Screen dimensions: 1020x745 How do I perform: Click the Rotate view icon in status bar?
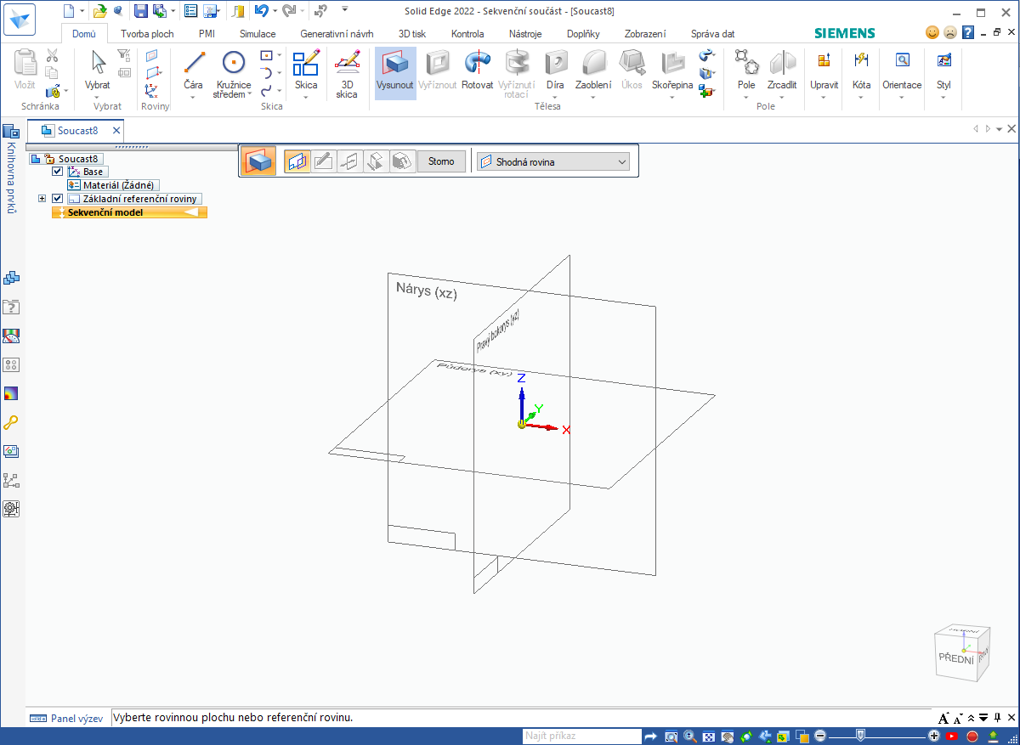pos(746,736)
